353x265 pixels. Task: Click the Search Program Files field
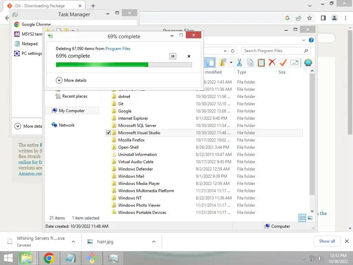(x=276, y=51)
